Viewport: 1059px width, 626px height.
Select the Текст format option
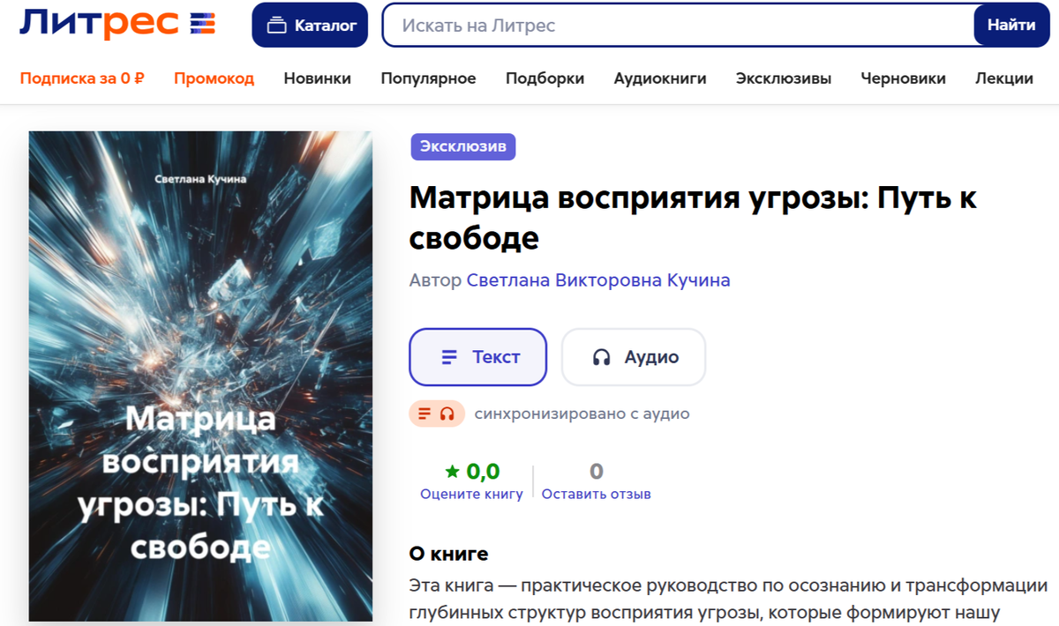(477, 357)
